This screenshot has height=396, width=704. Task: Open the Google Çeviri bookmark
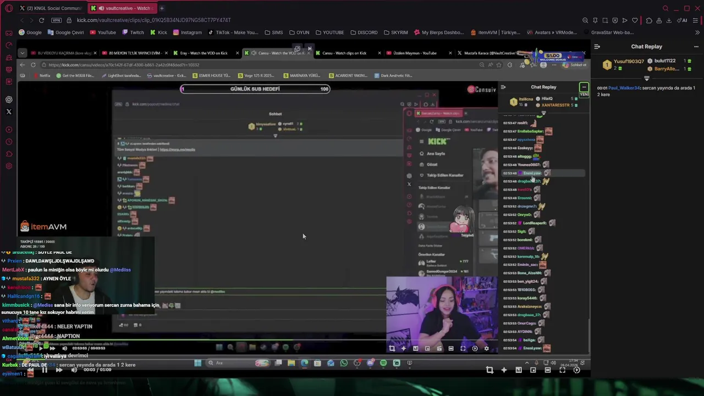pos(66,32)
